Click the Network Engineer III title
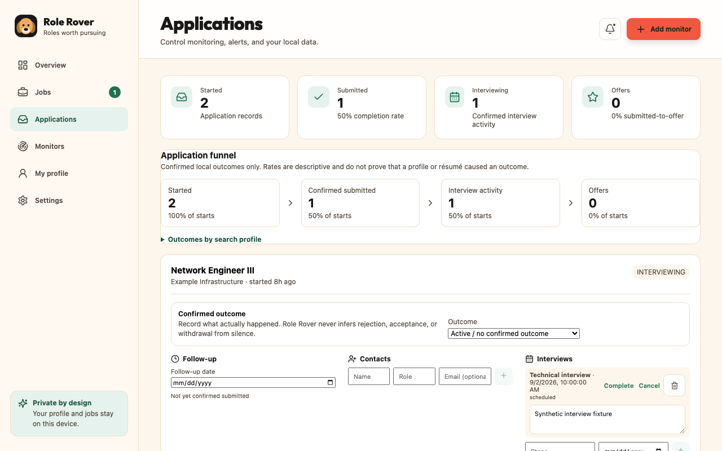The image size is (722, 451). (x=213, y=271)
